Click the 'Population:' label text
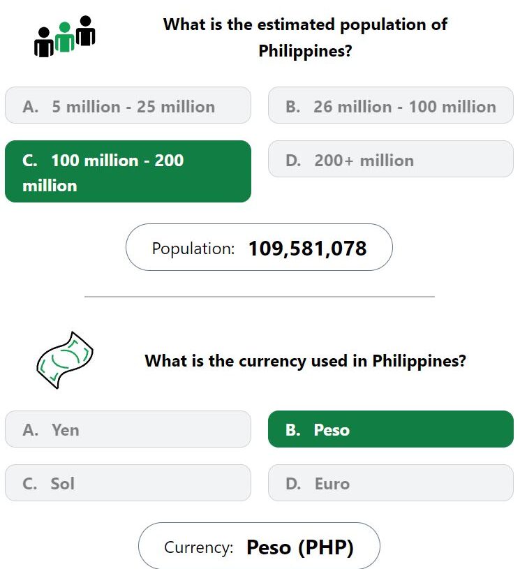This screenshot has width=520, height=569. [193, 249]
